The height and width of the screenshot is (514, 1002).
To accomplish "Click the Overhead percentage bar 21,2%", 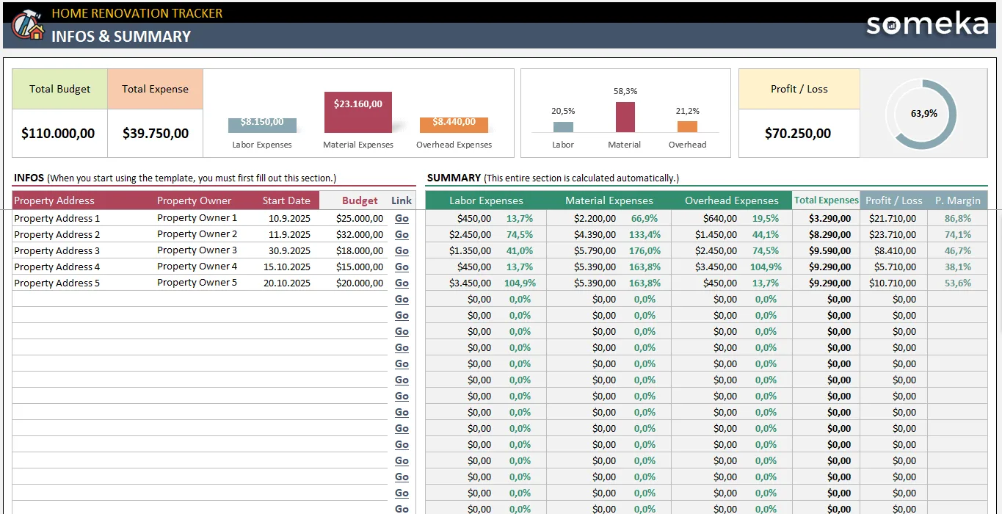I will 688,127.
